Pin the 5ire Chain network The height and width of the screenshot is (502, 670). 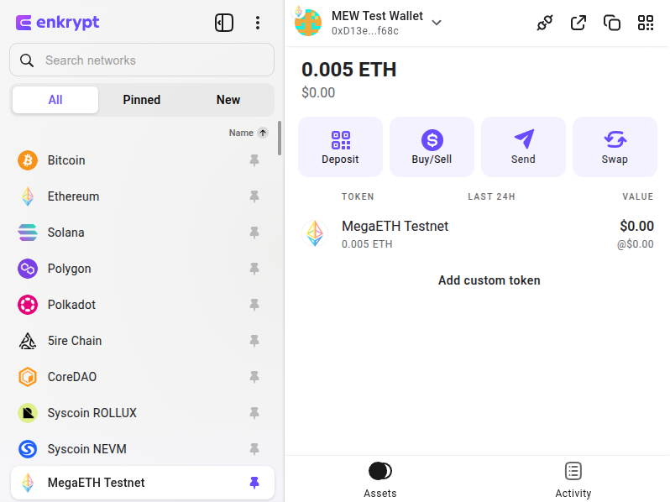pyautogui.click(x=254, y=341)
